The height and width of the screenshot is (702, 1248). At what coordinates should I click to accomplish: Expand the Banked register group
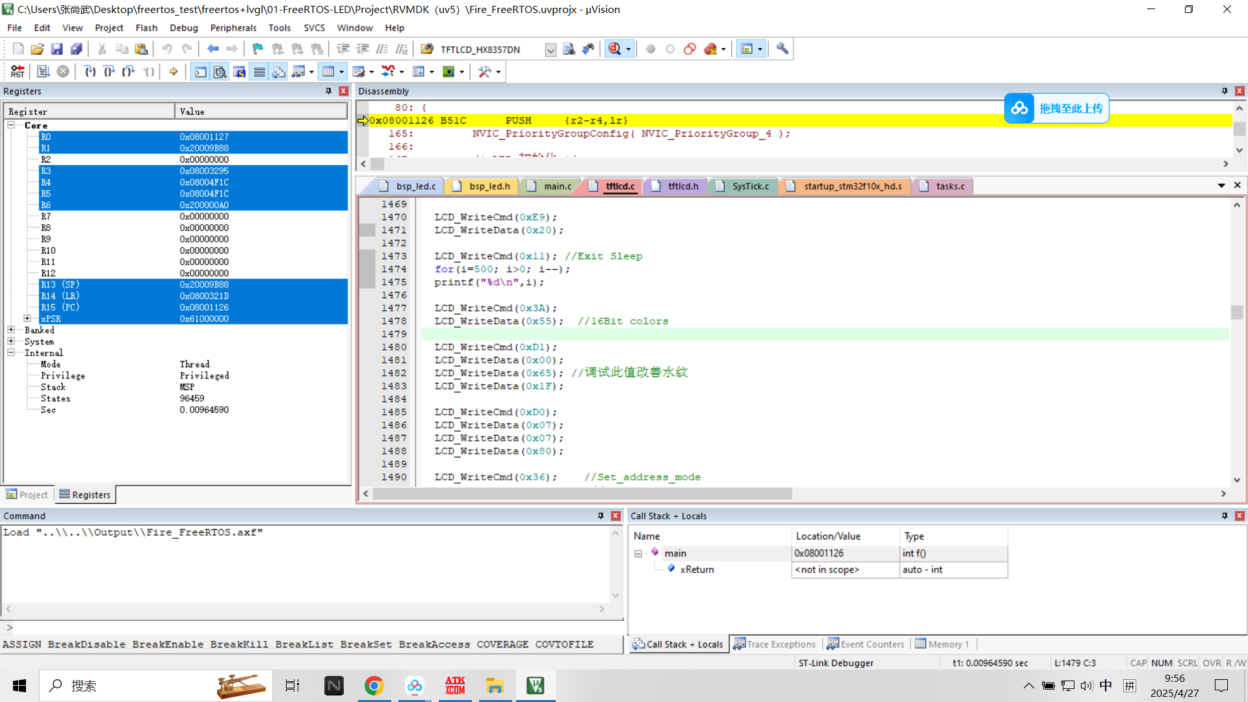[x=11, y=330]
